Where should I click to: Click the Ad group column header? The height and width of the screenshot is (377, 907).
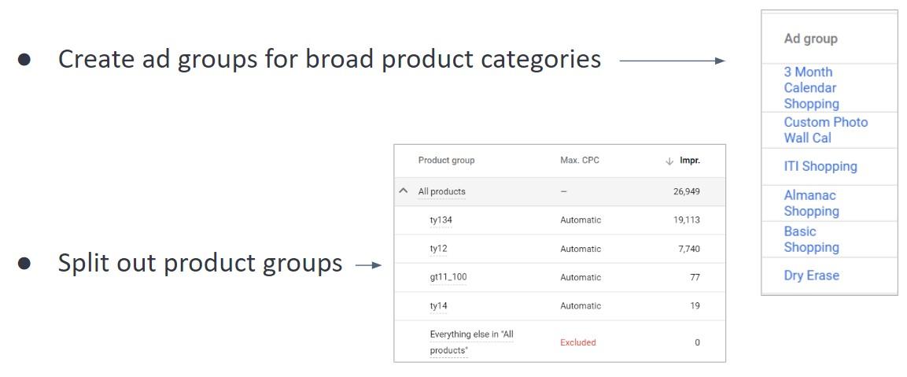[810, 39]
